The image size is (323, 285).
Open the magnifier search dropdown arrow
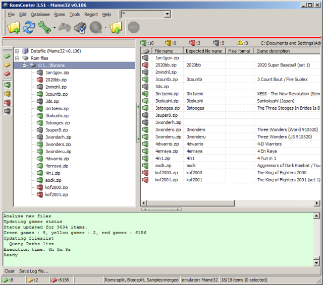coord(105,28)
